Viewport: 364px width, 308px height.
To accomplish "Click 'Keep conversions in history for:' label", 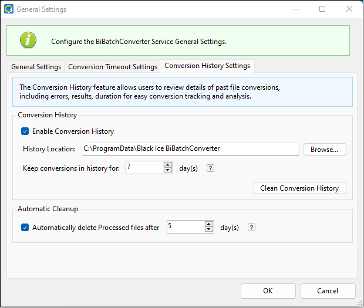I will 71,168.
